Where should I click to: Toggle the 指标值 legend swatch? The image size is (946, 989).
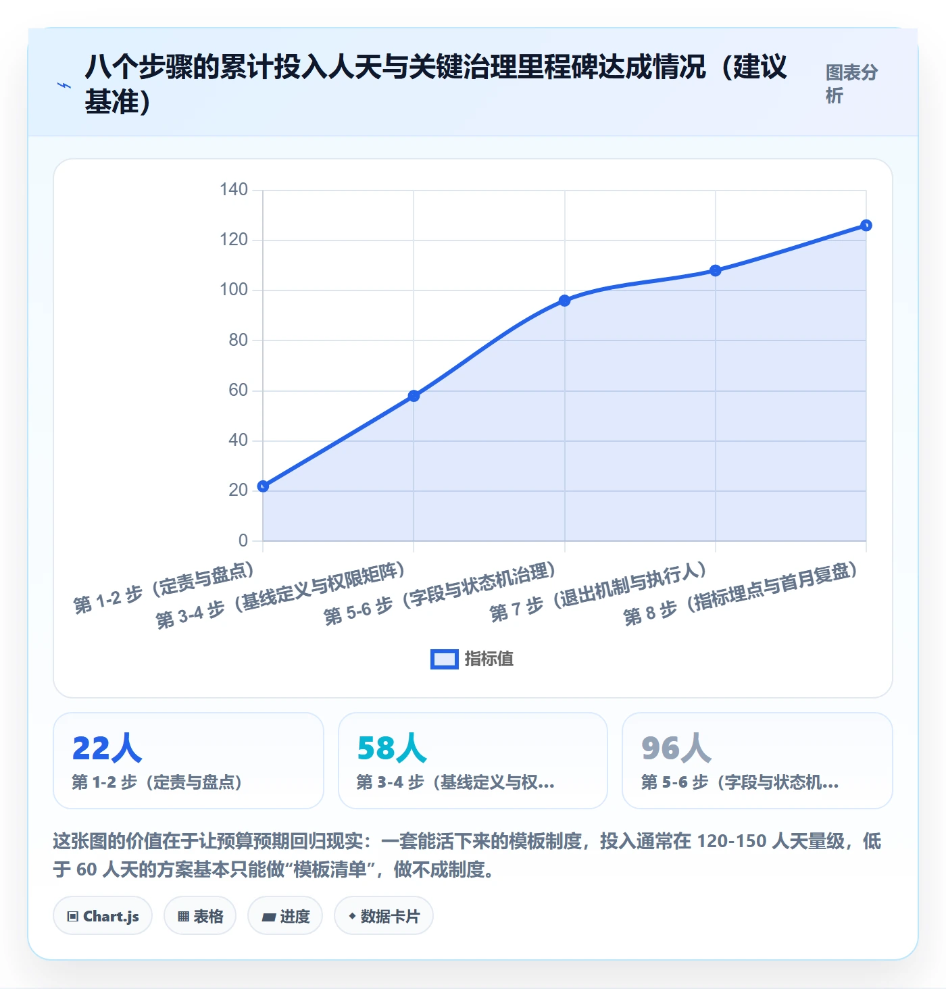pyautogui.click(x=445, y=659)
